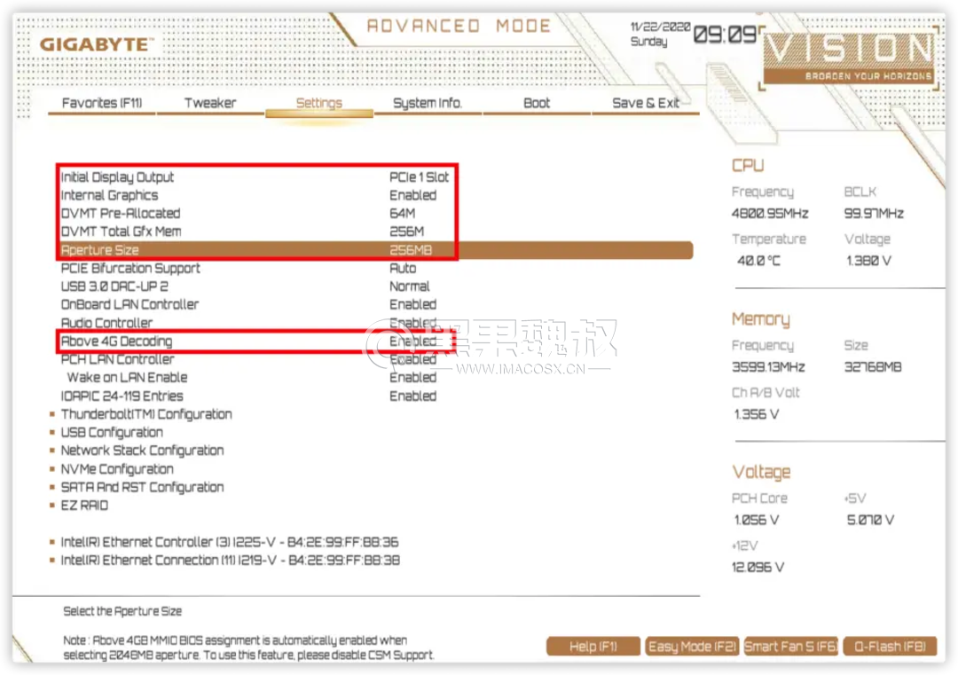Click memory size value 32768MB

[x=873, y=367]
